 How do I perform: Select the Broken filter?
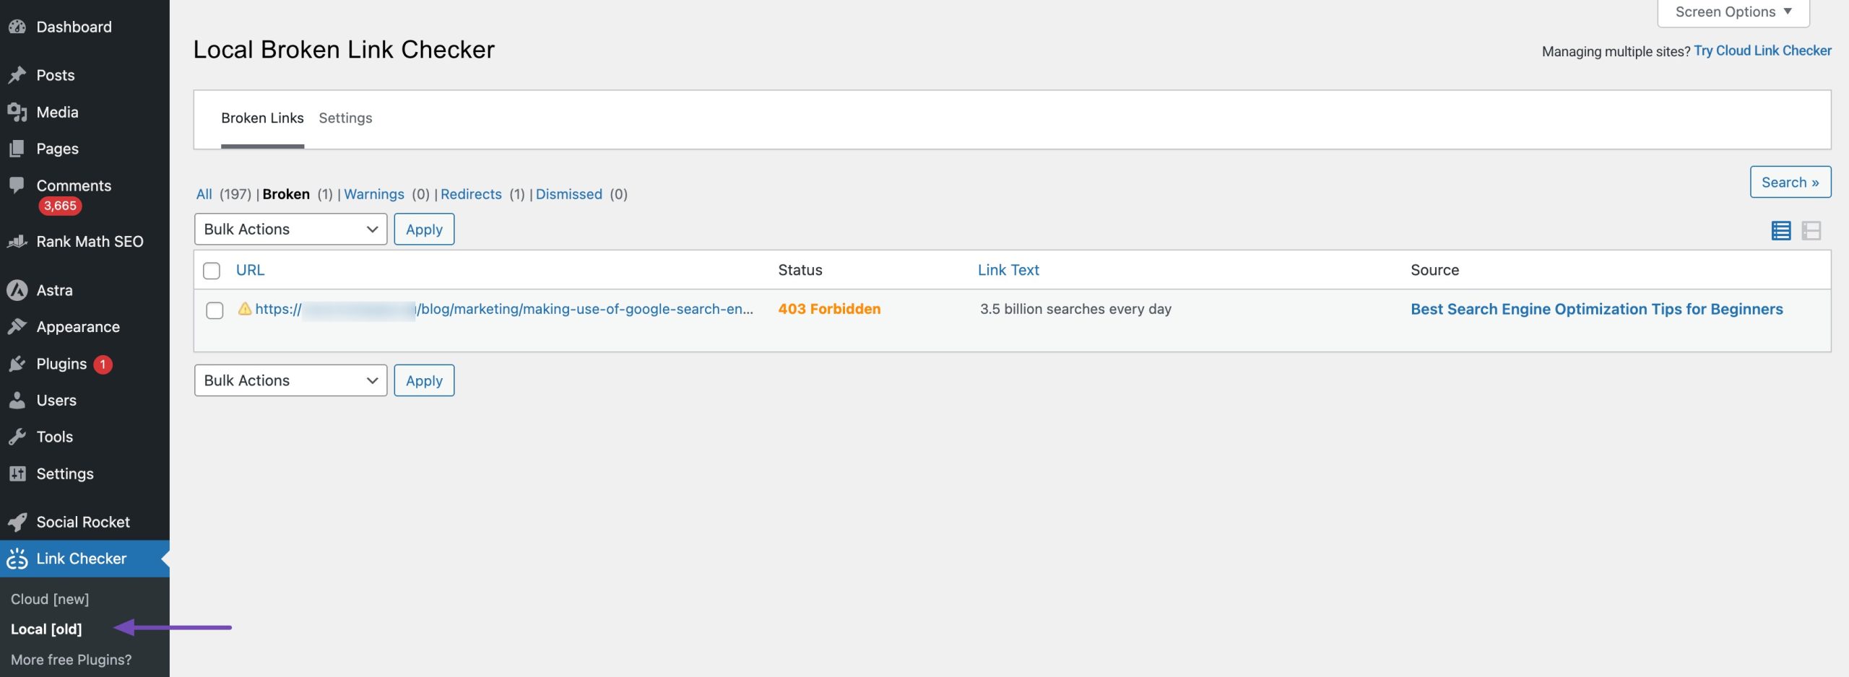286,194
